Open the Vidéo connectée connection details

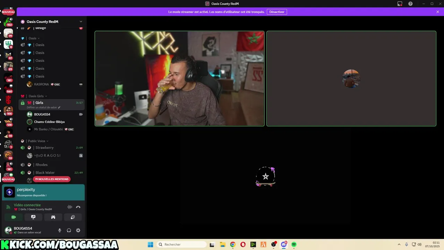click(x=27, y=205)
